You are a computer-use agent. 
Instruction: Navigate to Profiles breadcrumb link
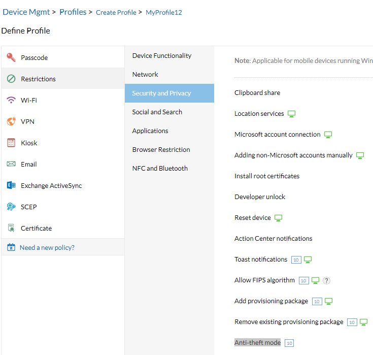coord(73,12)
